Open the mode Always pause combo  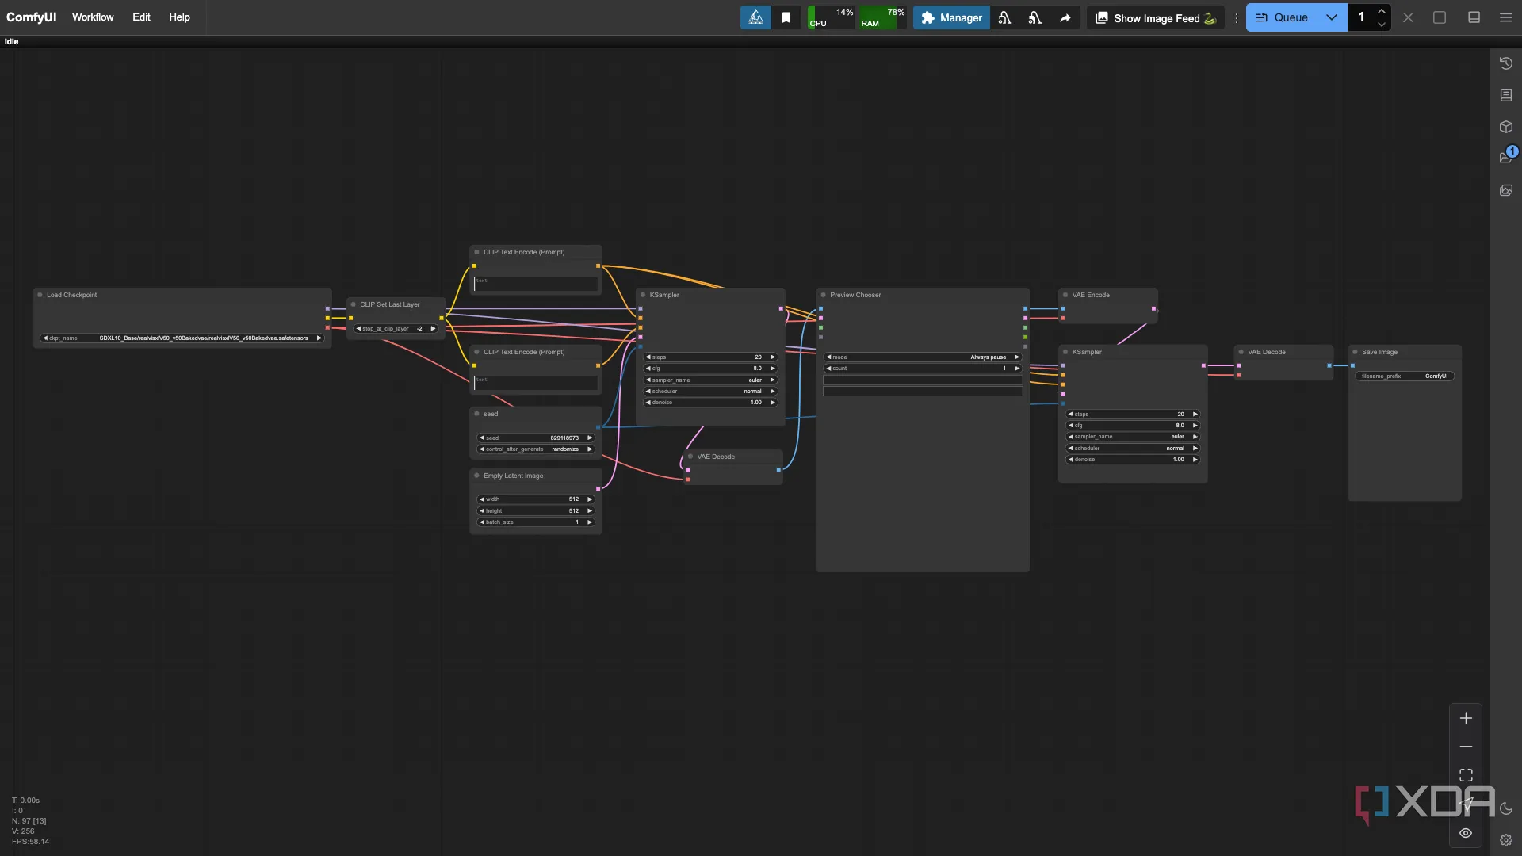pyautogui.click(x=923, y=357)
